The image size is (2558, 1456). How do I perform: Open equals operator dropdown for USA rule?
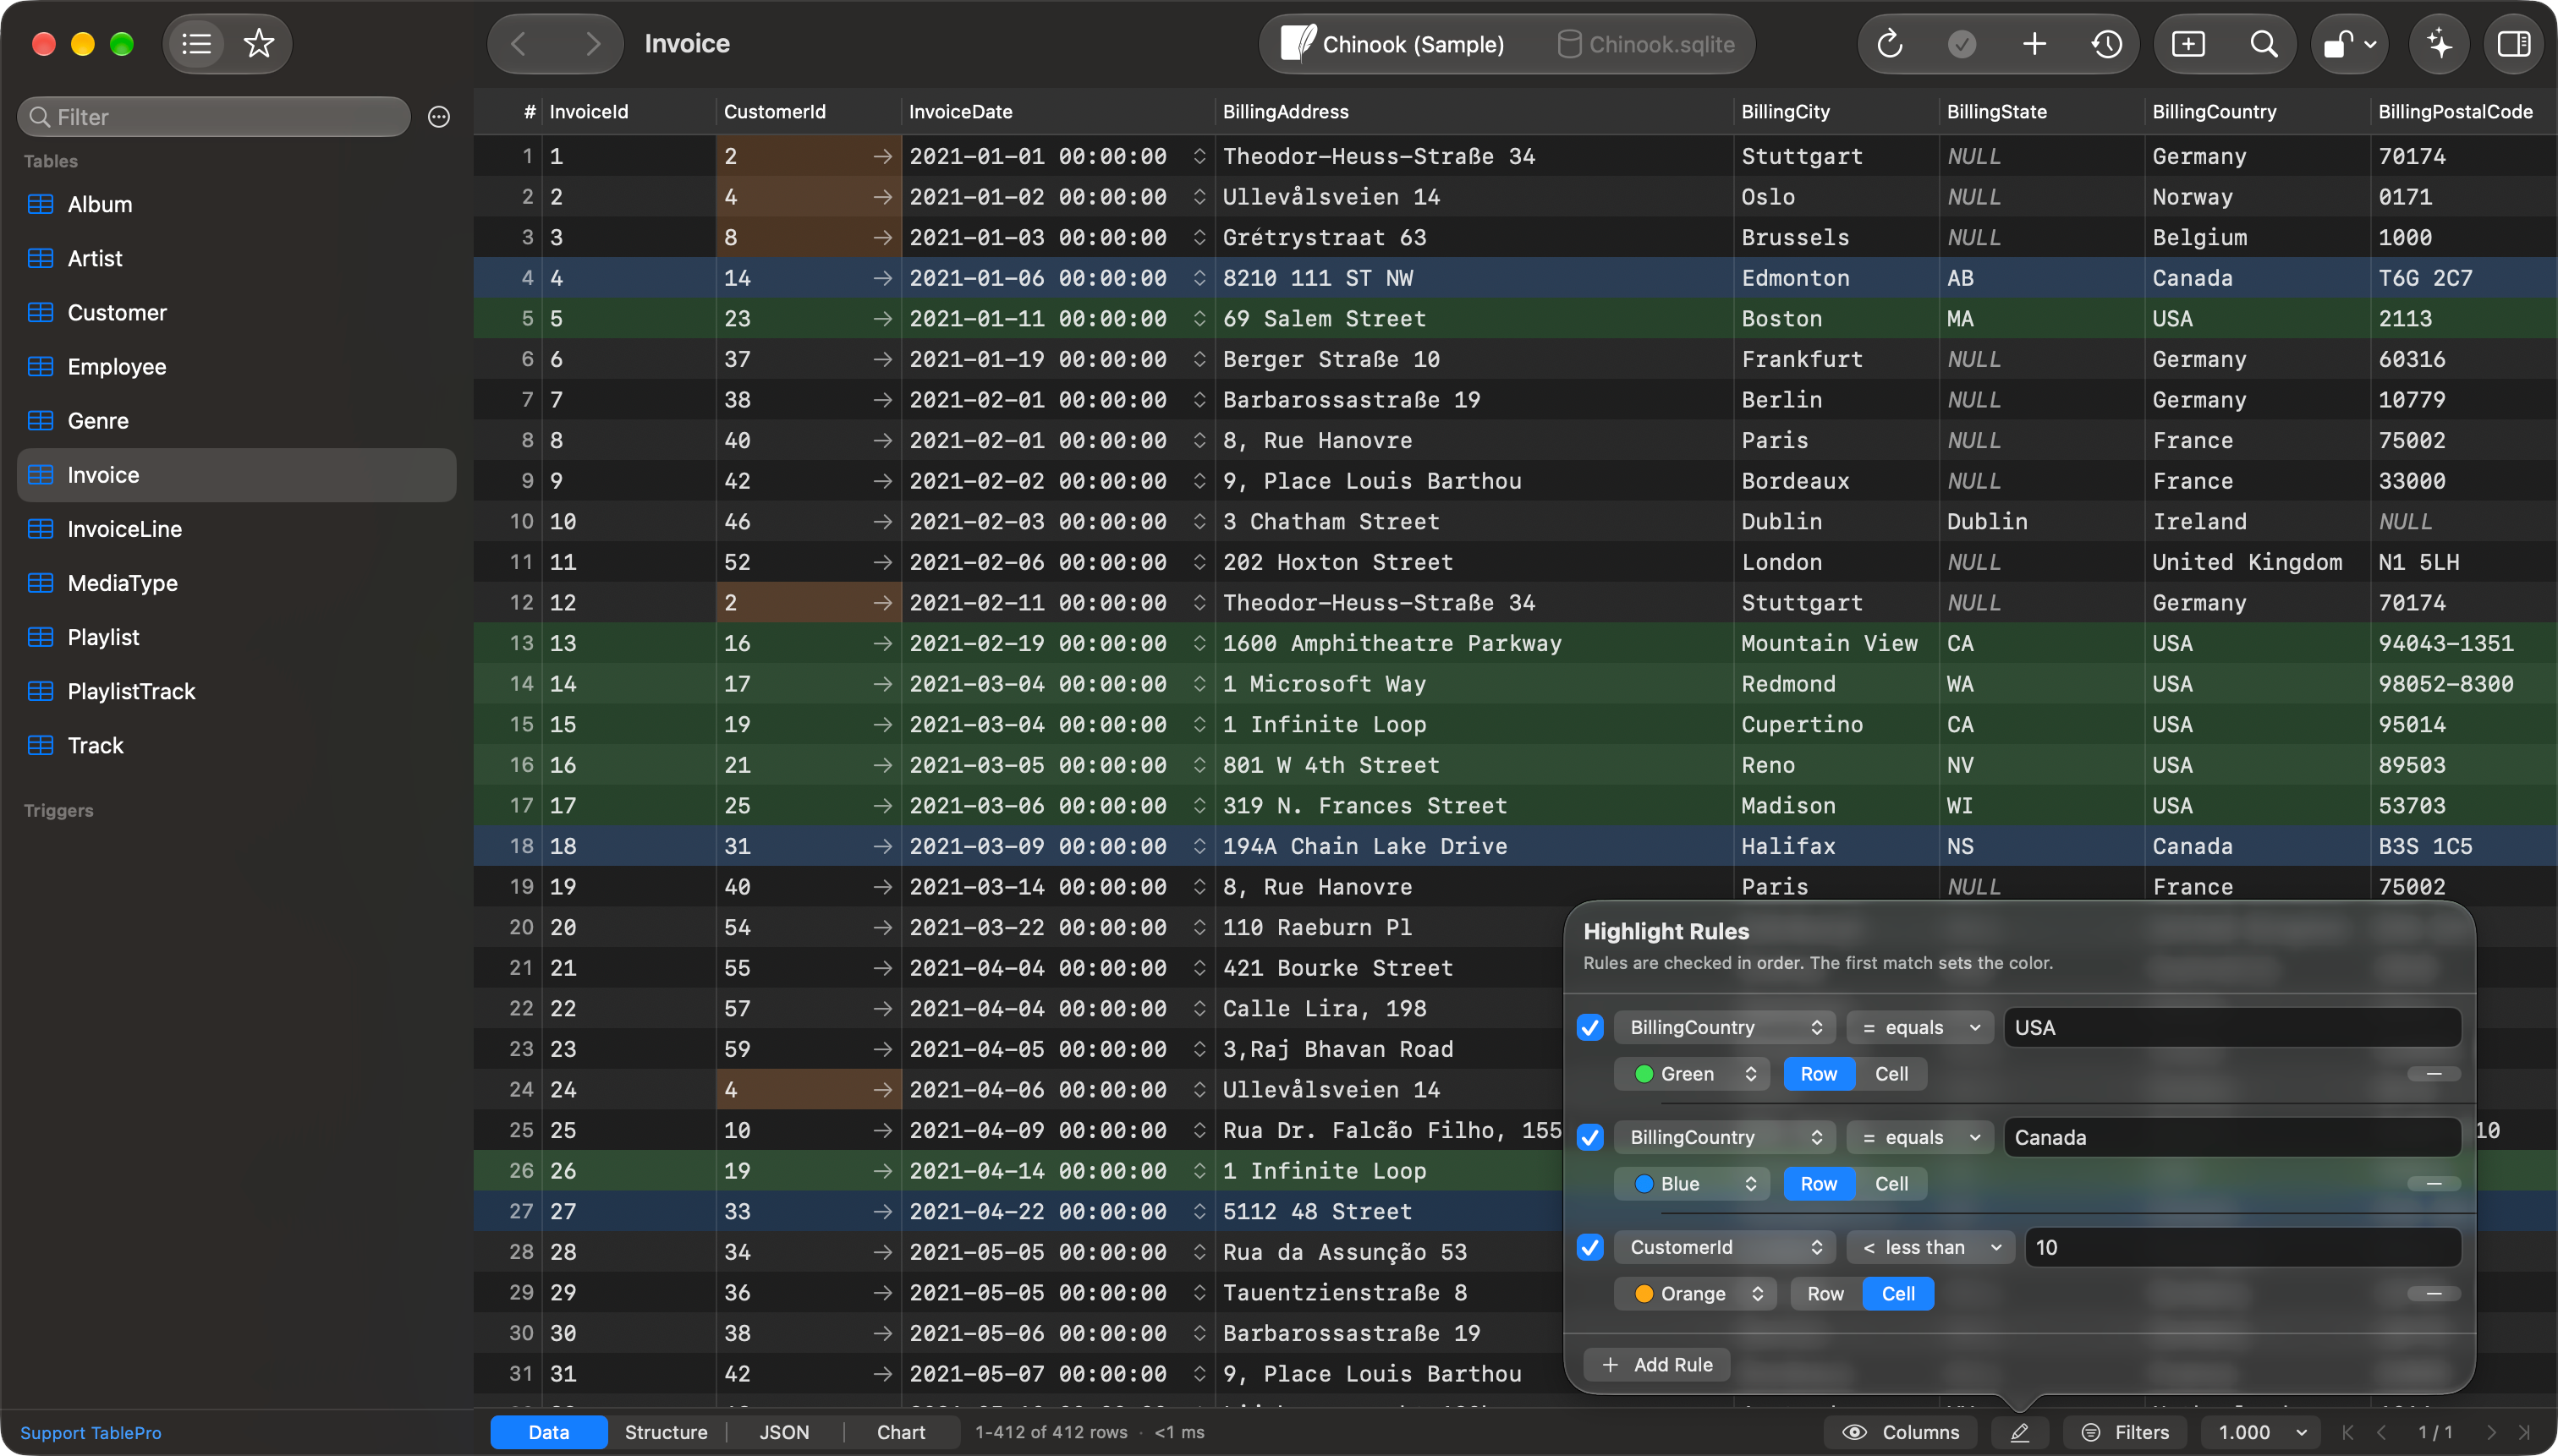(x=1919, y=1027)
